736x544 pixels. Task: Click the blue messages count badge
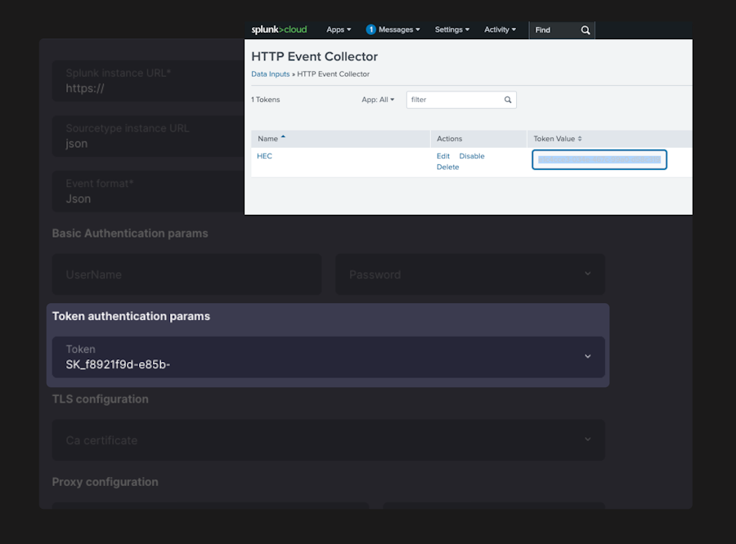(370, 29)
